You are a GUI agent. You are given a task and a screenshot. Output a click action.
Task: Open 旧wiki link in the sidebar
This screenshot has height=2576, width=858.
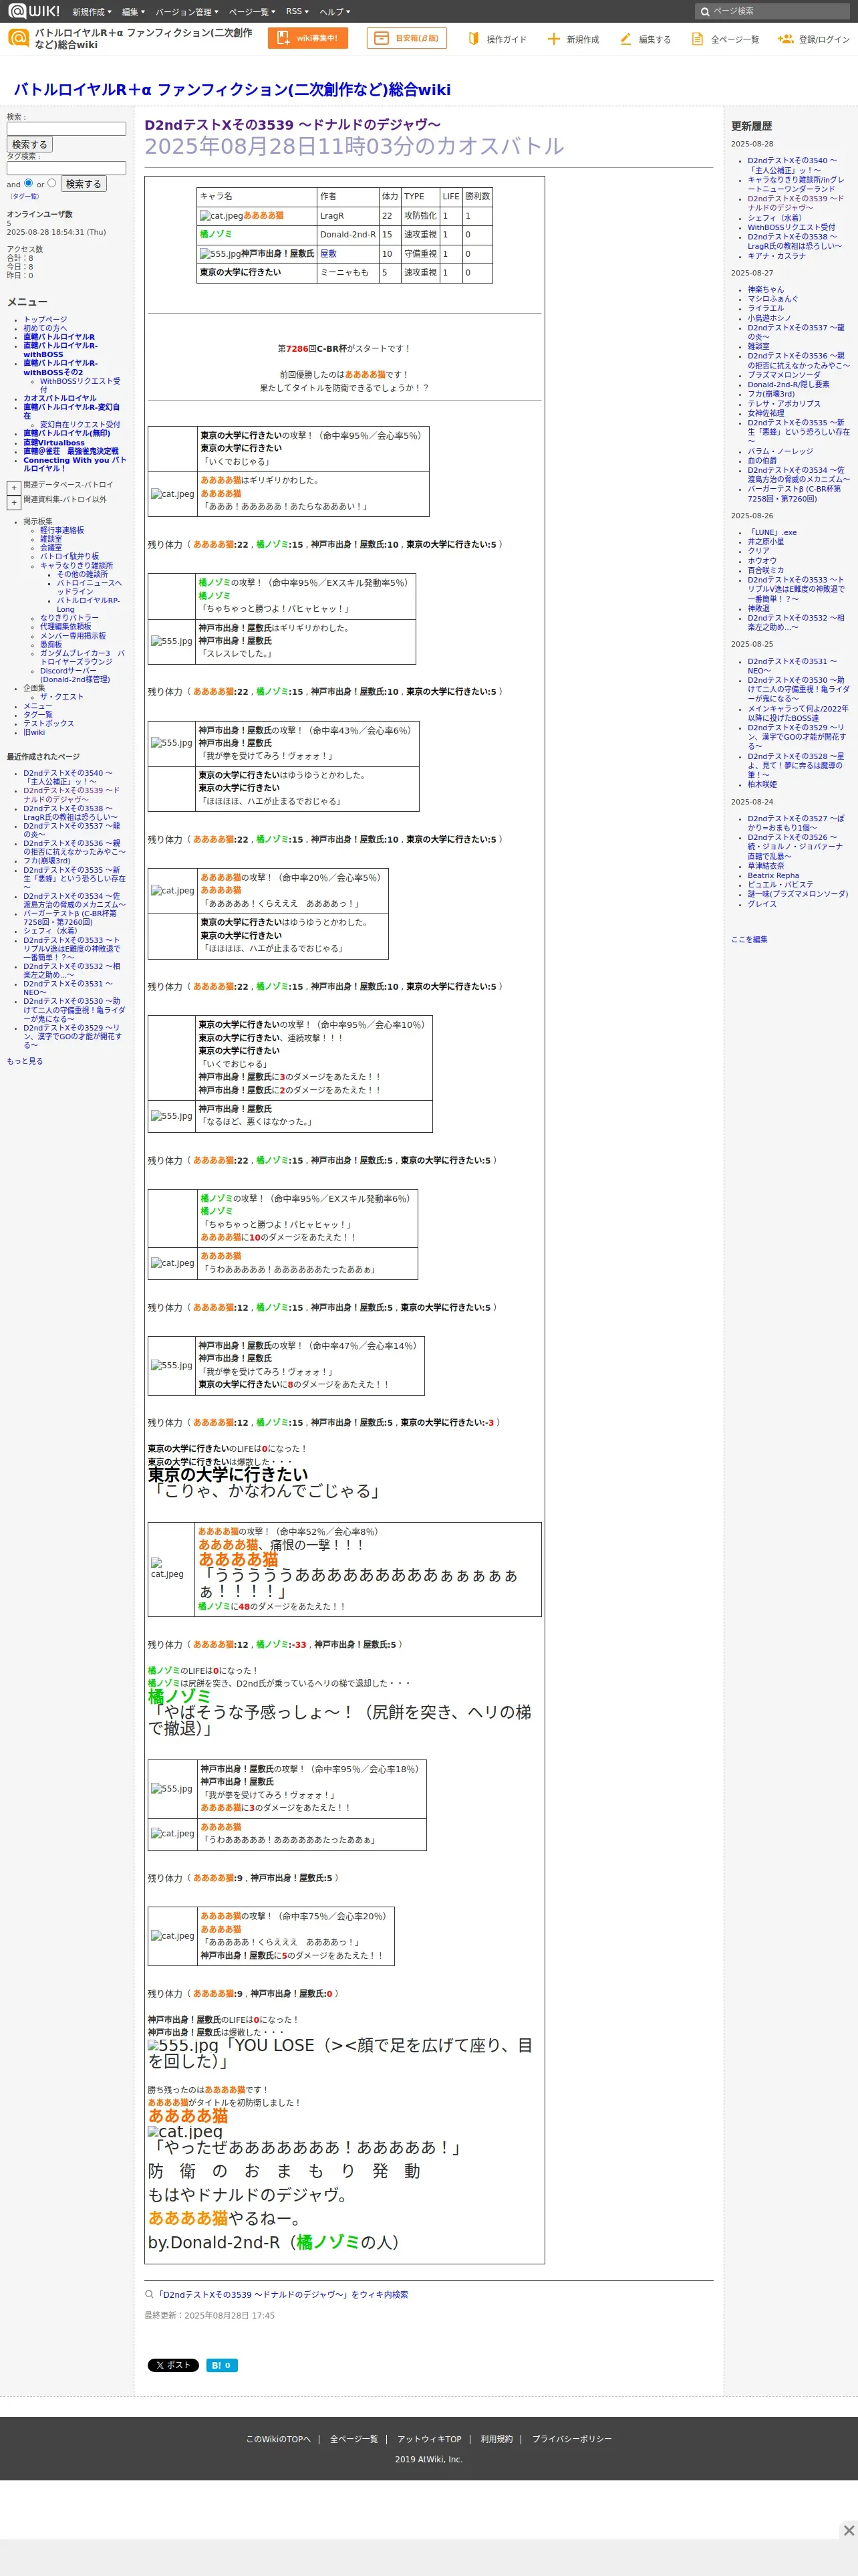pyautogui.click(x=34, y=732)
